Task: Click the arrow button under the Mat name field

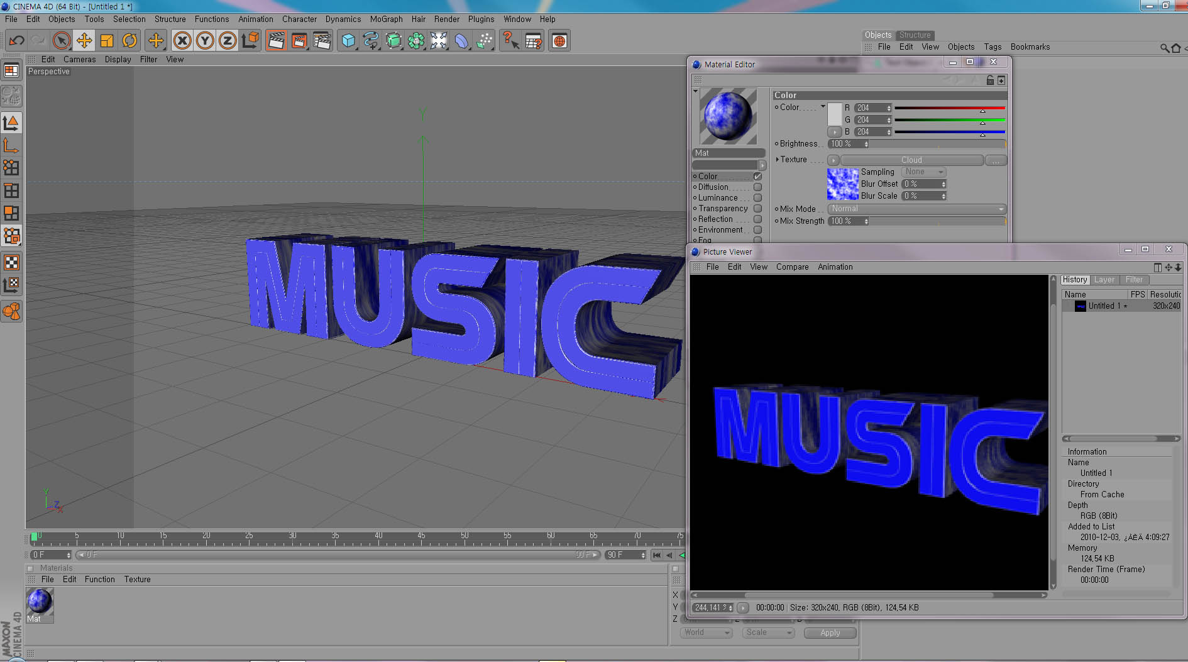Action: point(762,165)
